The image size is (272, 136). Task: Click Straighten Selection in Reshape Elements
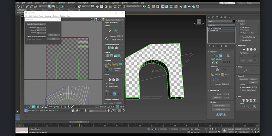click(109, 48)
